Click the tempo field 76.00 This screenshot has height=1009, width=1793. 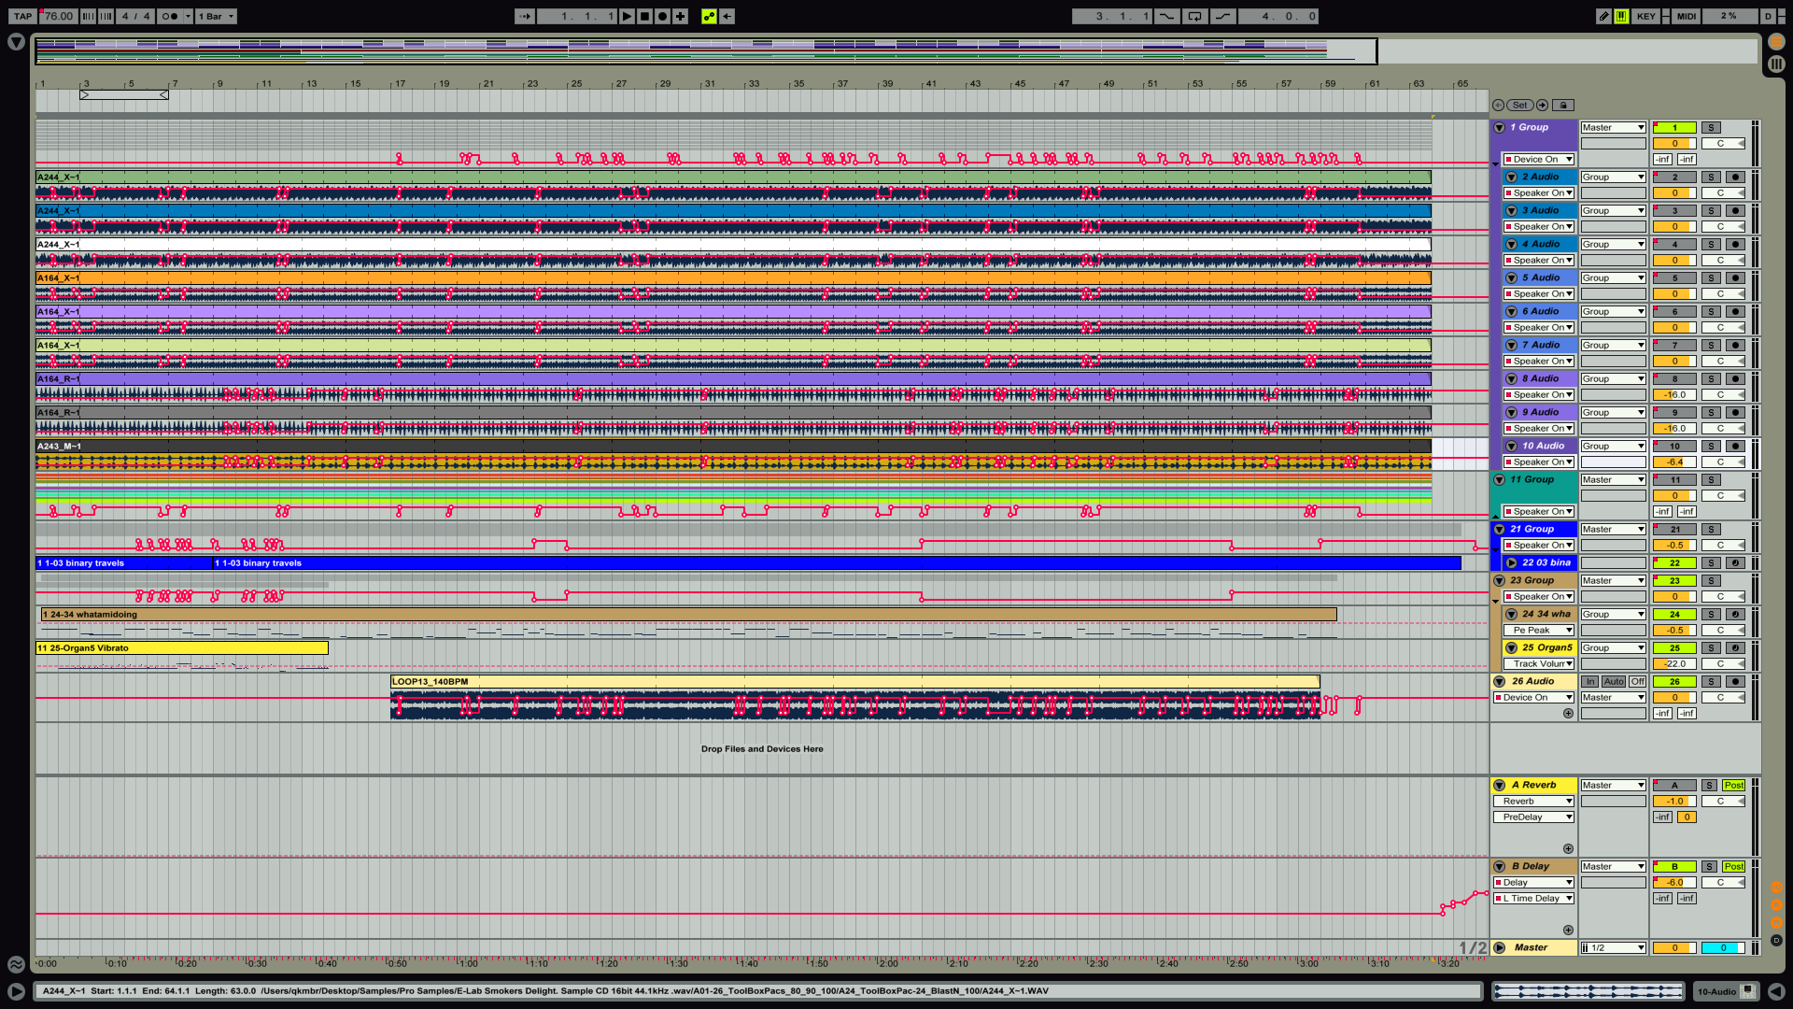(x=58, y=16)
